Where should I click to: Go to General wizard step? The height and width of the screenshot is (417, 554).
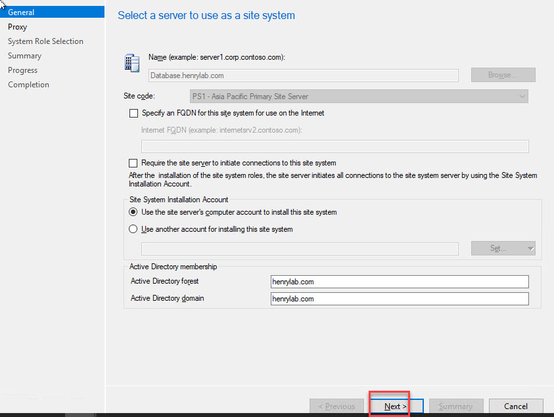[21, 12]
